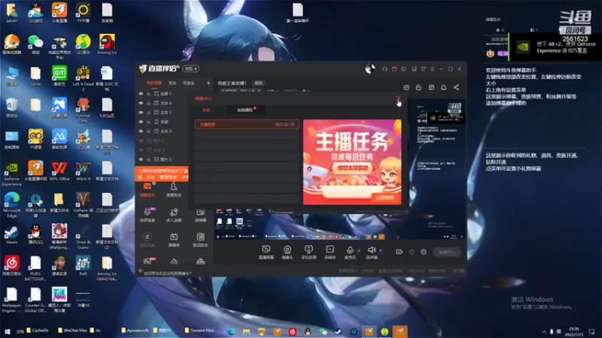The width and height of the screenshot is (602, 338).
Task: Show hidden system tray icons
Action: tap(543, 331)
